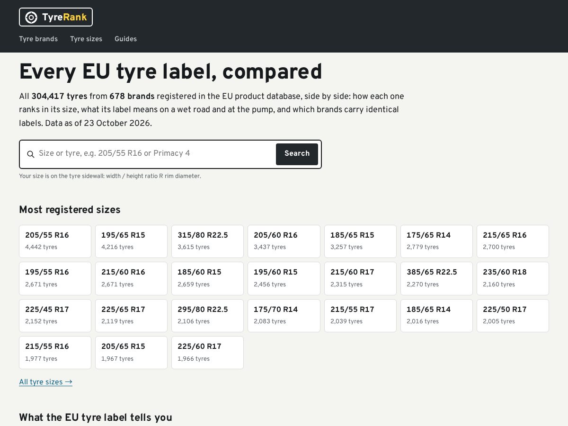Open the 225/45 R17 size card
The height and width of the screenshot is (426, 568).
coord(55,316)
